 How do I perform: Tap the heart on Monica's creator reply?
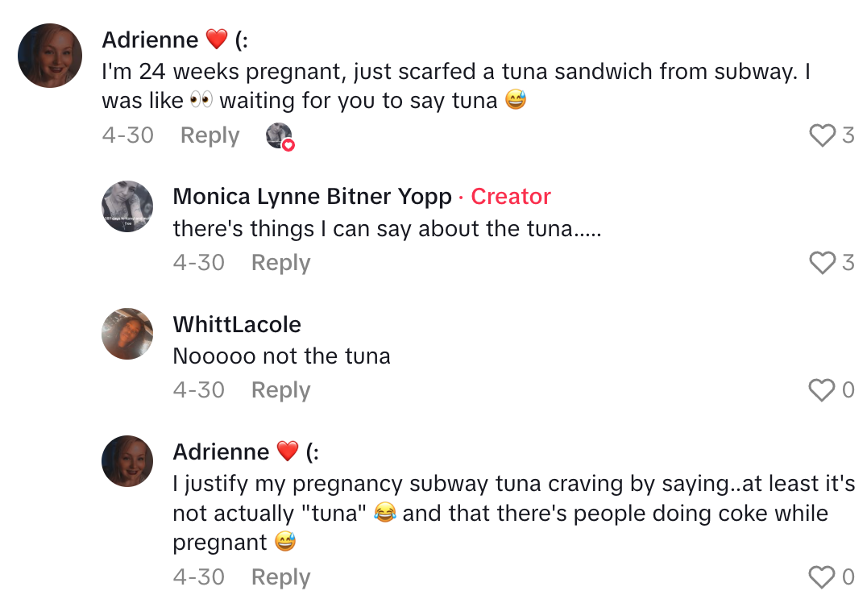[822, 263]
